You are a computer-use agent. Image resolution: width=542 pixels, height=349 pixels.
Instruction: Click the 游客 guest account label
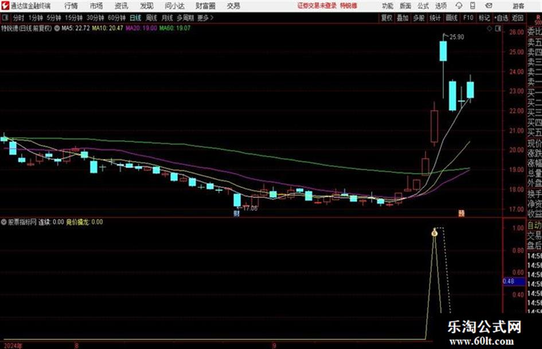[518, 6]
